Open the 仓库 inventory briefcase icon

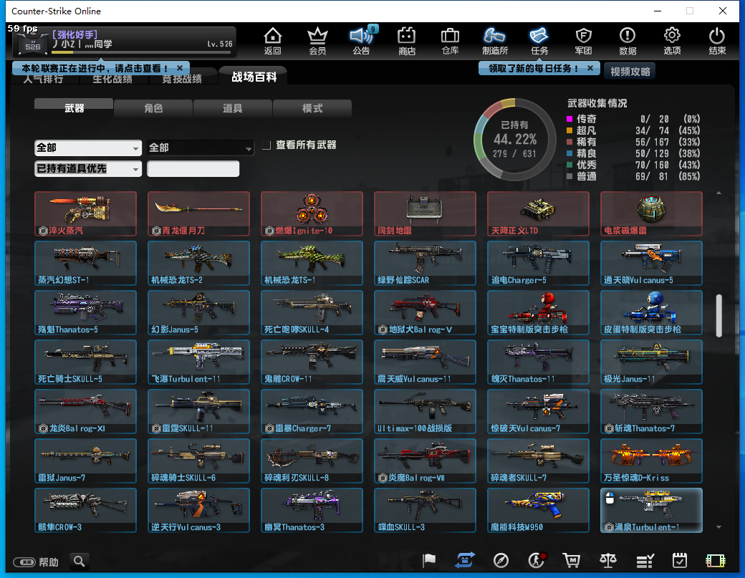450,41
